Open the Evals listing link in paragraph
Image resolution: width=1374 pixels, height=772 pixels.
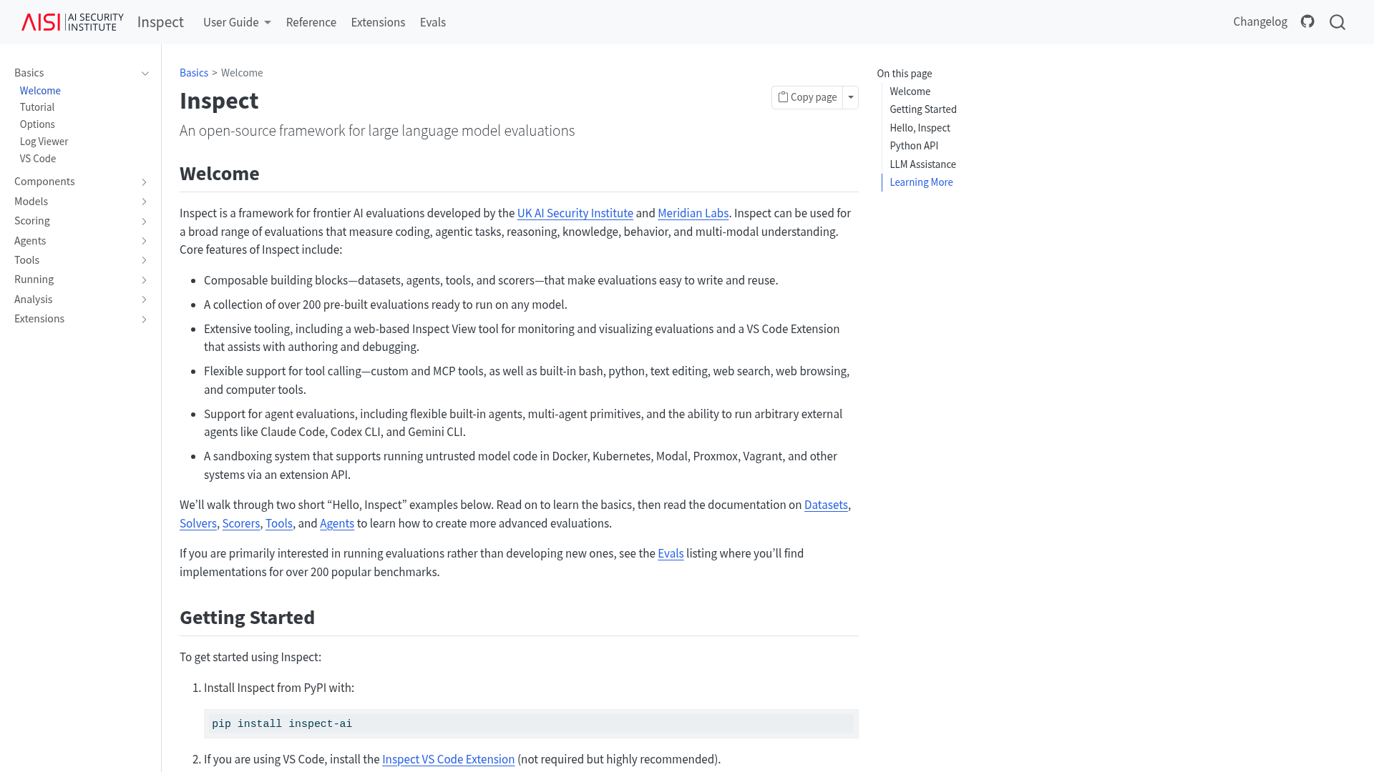[x=671, y=553]
